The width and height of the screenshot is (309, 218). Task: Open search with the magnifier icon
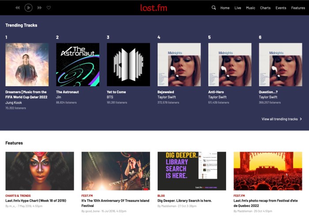click(214, 8)
